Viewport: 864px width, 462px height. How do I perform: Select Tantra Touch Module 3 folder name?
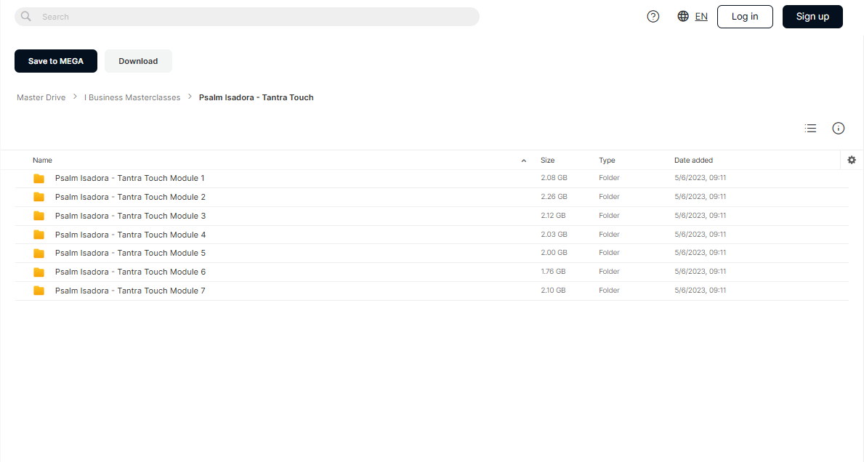tap(130, 216)
